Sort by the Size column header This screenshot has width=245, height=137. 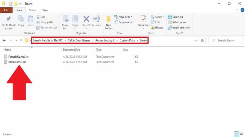coord(125,50)
